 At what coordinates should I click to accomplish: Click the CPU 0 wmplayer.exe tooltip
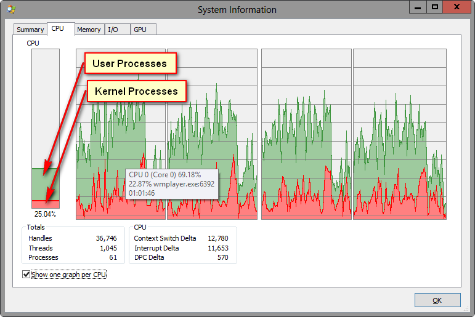pyautogui.click(x=172, y=184)
